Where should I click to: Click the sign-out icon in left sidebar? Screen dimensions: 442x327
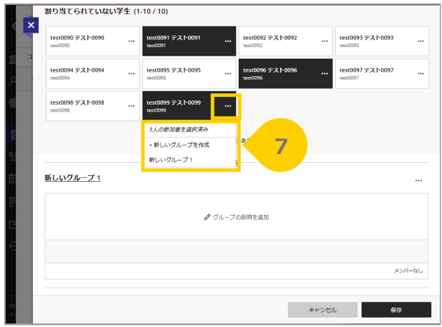tap(12, 246)
